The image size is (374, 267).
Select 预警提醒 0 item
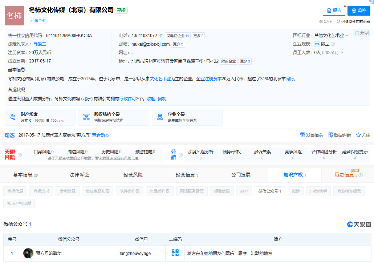pos(145,152)
